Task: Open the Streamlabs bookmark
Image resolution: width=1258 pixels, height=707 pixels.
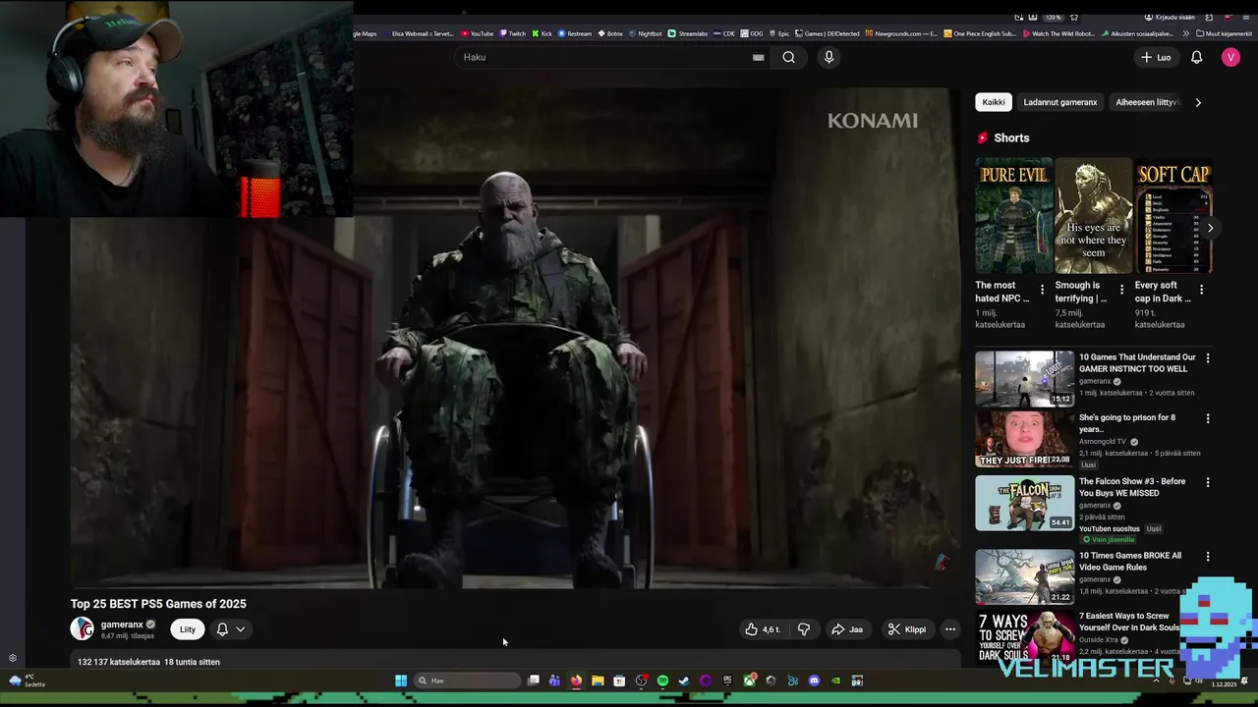Action: point(688,33)
